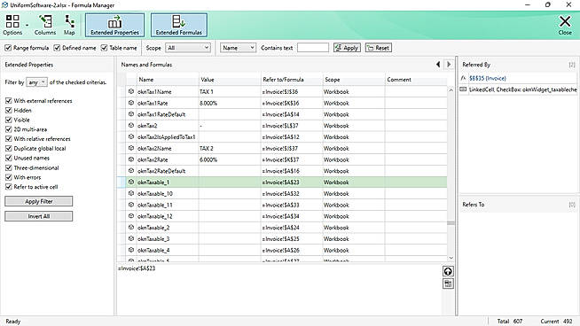Sort by the Refer to/Formula column header
This screenshot has height=326, width=580.
tap(283, 80)
